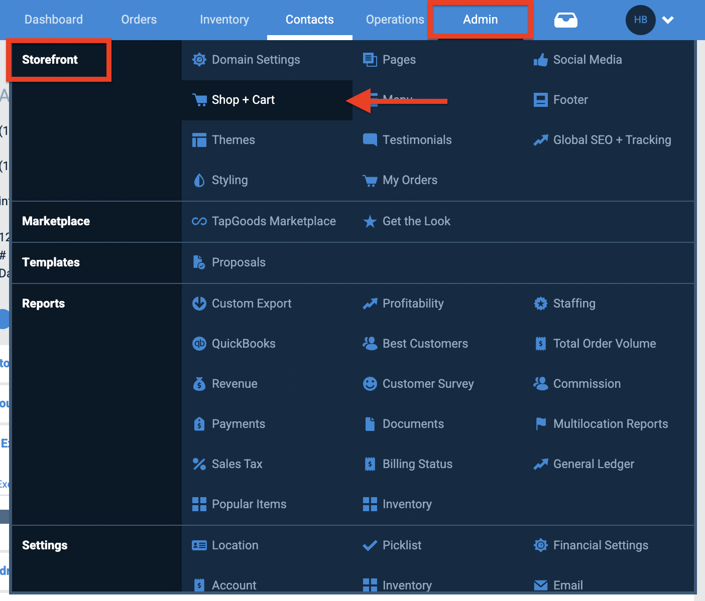Click the Popular Items grid icon
This screenshot has width=705, height=601.
(199, 504)
